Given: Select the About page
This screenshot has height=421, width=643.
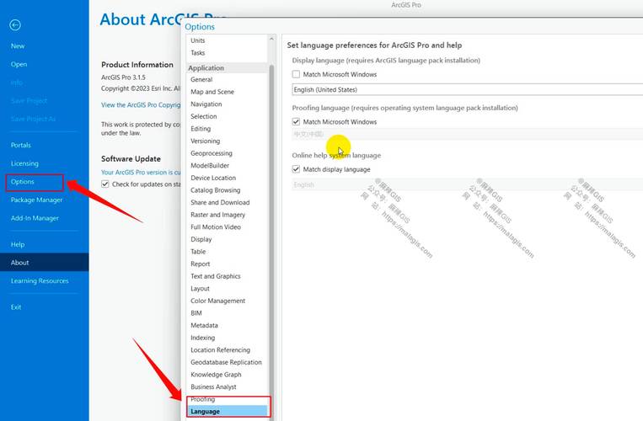Looking at the screenshot, I should 45,263.
